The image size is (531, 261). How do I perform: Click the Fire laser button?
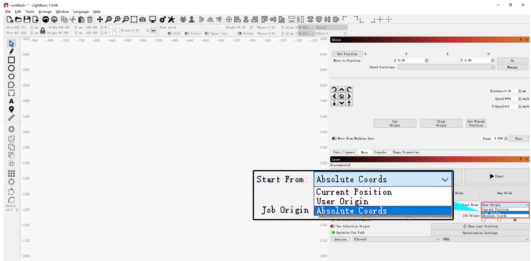point(519,139)
